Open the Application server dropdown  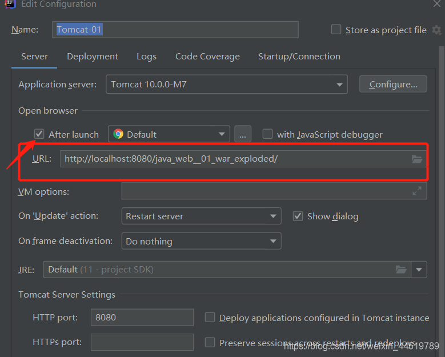point(226,85)
